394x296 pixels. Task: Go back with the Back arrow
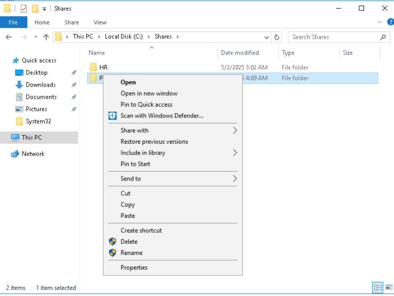(9, 37)
